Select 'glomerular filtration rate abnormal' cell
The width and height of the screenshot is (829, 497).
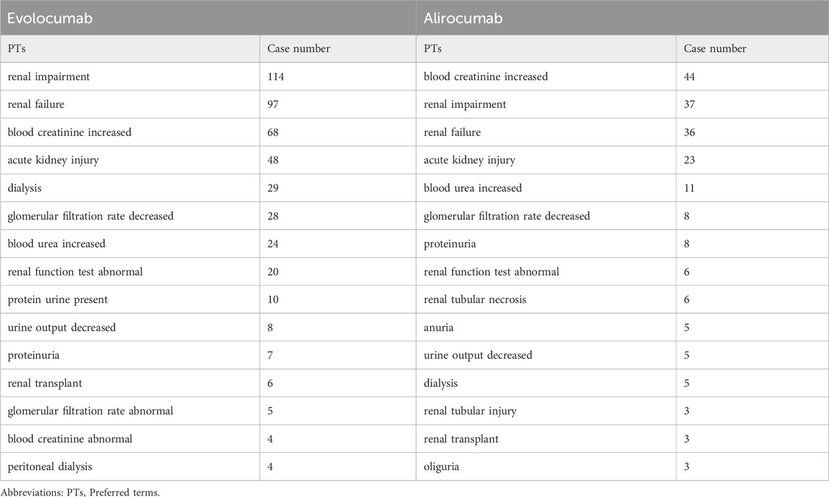click(x=130, y=411)
